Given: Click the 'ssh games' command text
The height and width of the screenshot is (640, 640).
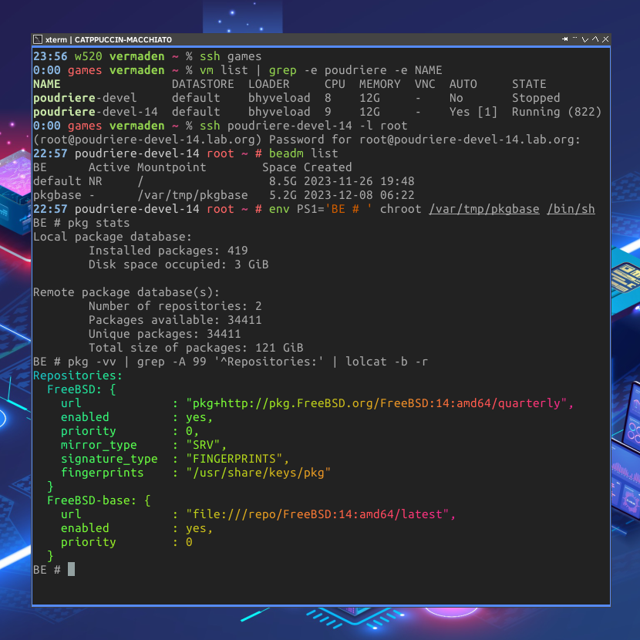Looking at the screenshot, I should point(231,56).
